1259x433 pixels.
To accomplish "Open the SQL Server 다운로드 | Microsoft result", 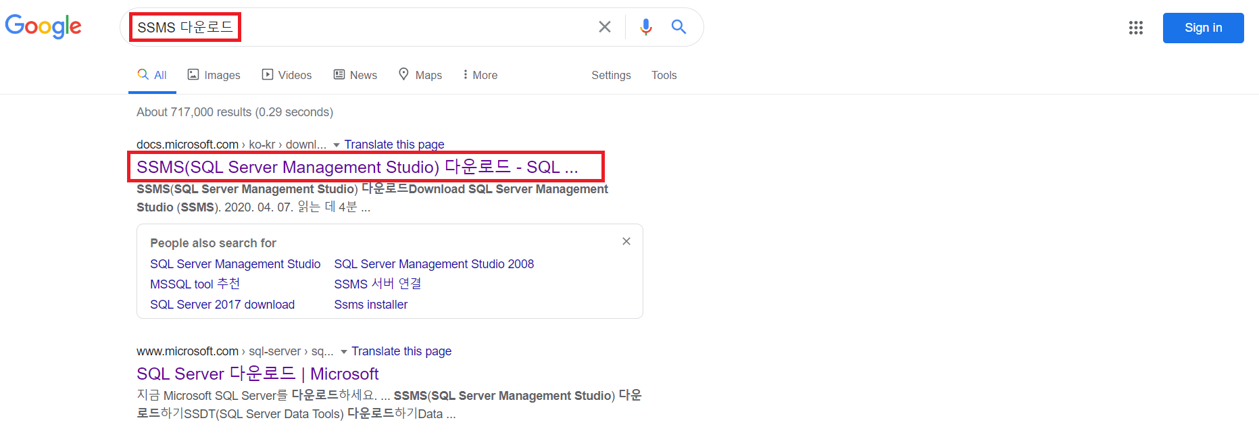I will [257, 374].
